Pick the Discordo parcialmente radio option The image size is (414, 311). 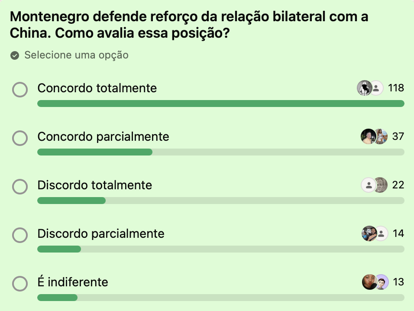click(x=20, y=235)
